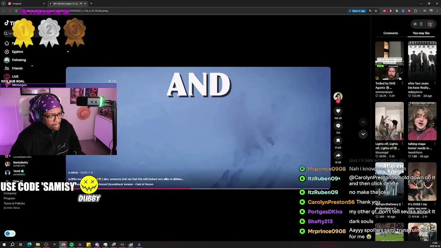This screenshot has width=441, height=248.
Task: Seek using the video's red progress bar
Action: (198, 188)
